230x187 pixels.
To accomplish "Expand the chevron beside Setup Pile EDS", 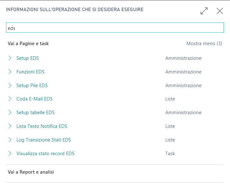I will pos(10,86).
